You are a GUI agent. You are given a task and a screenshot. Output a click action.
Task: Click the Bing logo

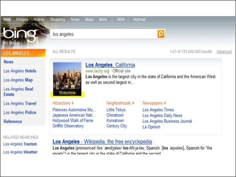[x=20, y=34]
